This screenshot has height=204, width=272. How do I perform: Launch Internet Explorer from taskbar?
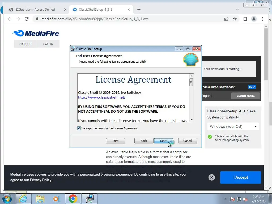pyautogui.click(x=23, y=199)
